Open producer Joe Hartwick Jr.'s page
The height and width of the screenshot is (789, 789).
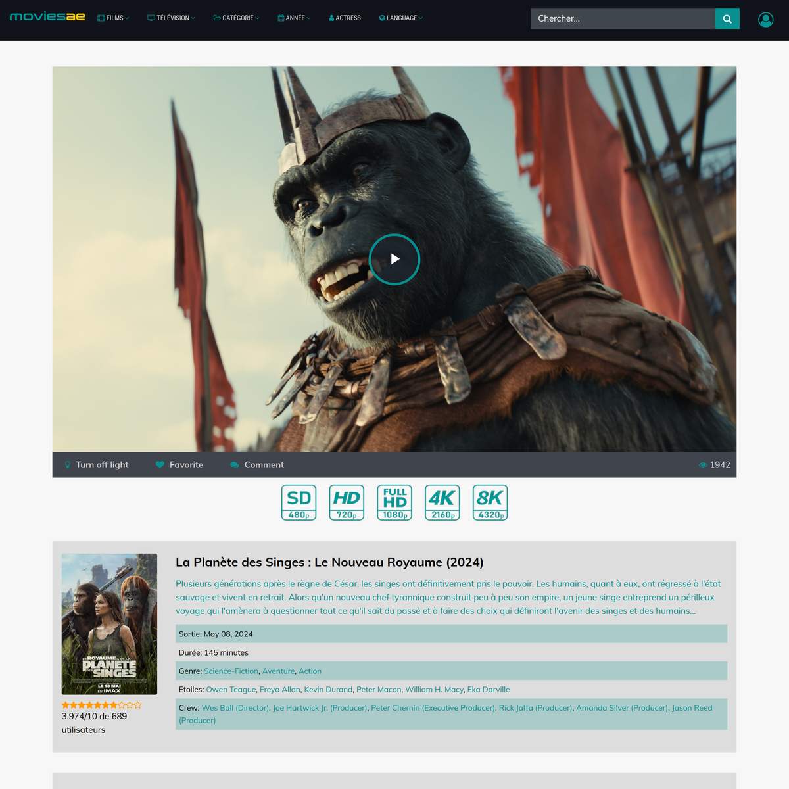click(320, 708)
